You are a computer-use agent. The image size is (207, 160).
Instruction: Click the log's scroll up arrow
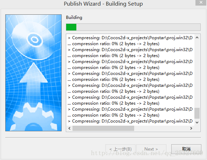(x=197, y=37)
